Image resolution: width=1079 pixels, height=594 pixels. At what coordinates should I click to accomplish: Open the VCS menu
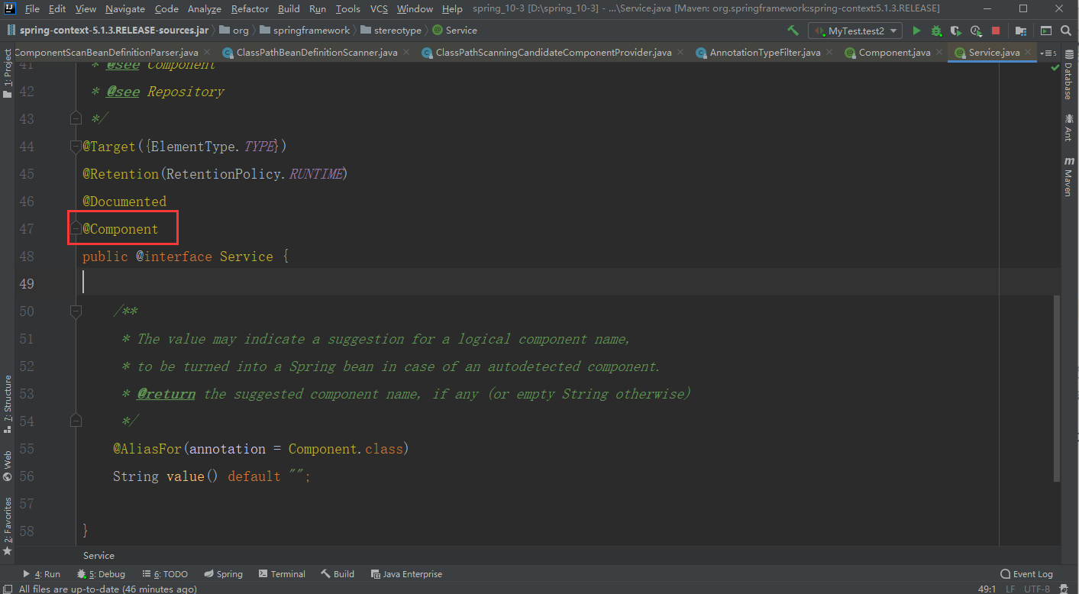click(380, 8)
